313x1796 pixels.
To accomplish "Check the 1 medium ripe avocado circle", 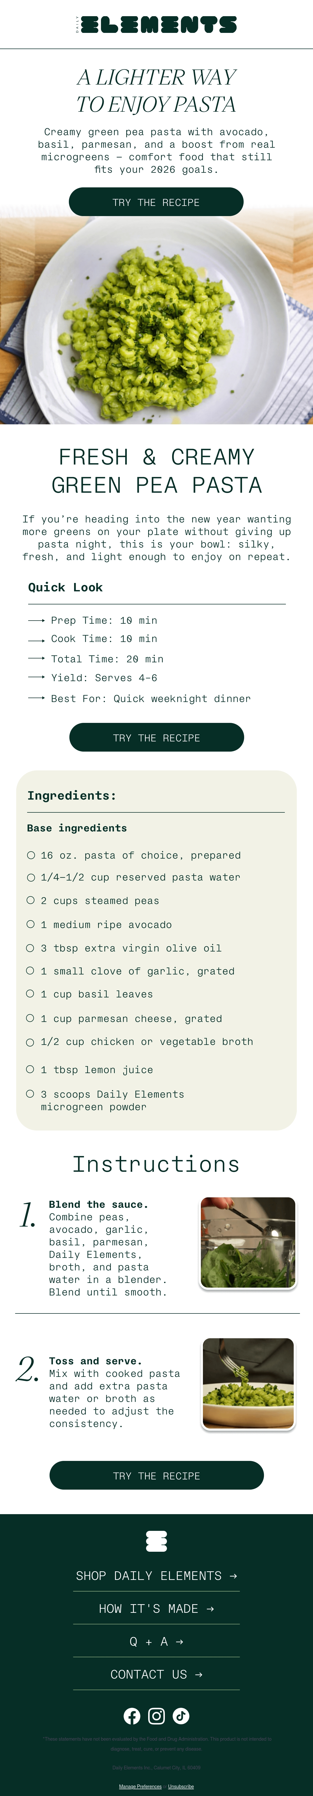I will [x=31, y=924].
